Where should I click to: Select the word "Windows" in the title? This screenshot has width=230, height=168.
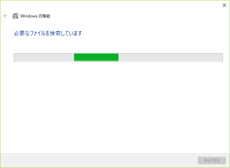click(29, 16)
